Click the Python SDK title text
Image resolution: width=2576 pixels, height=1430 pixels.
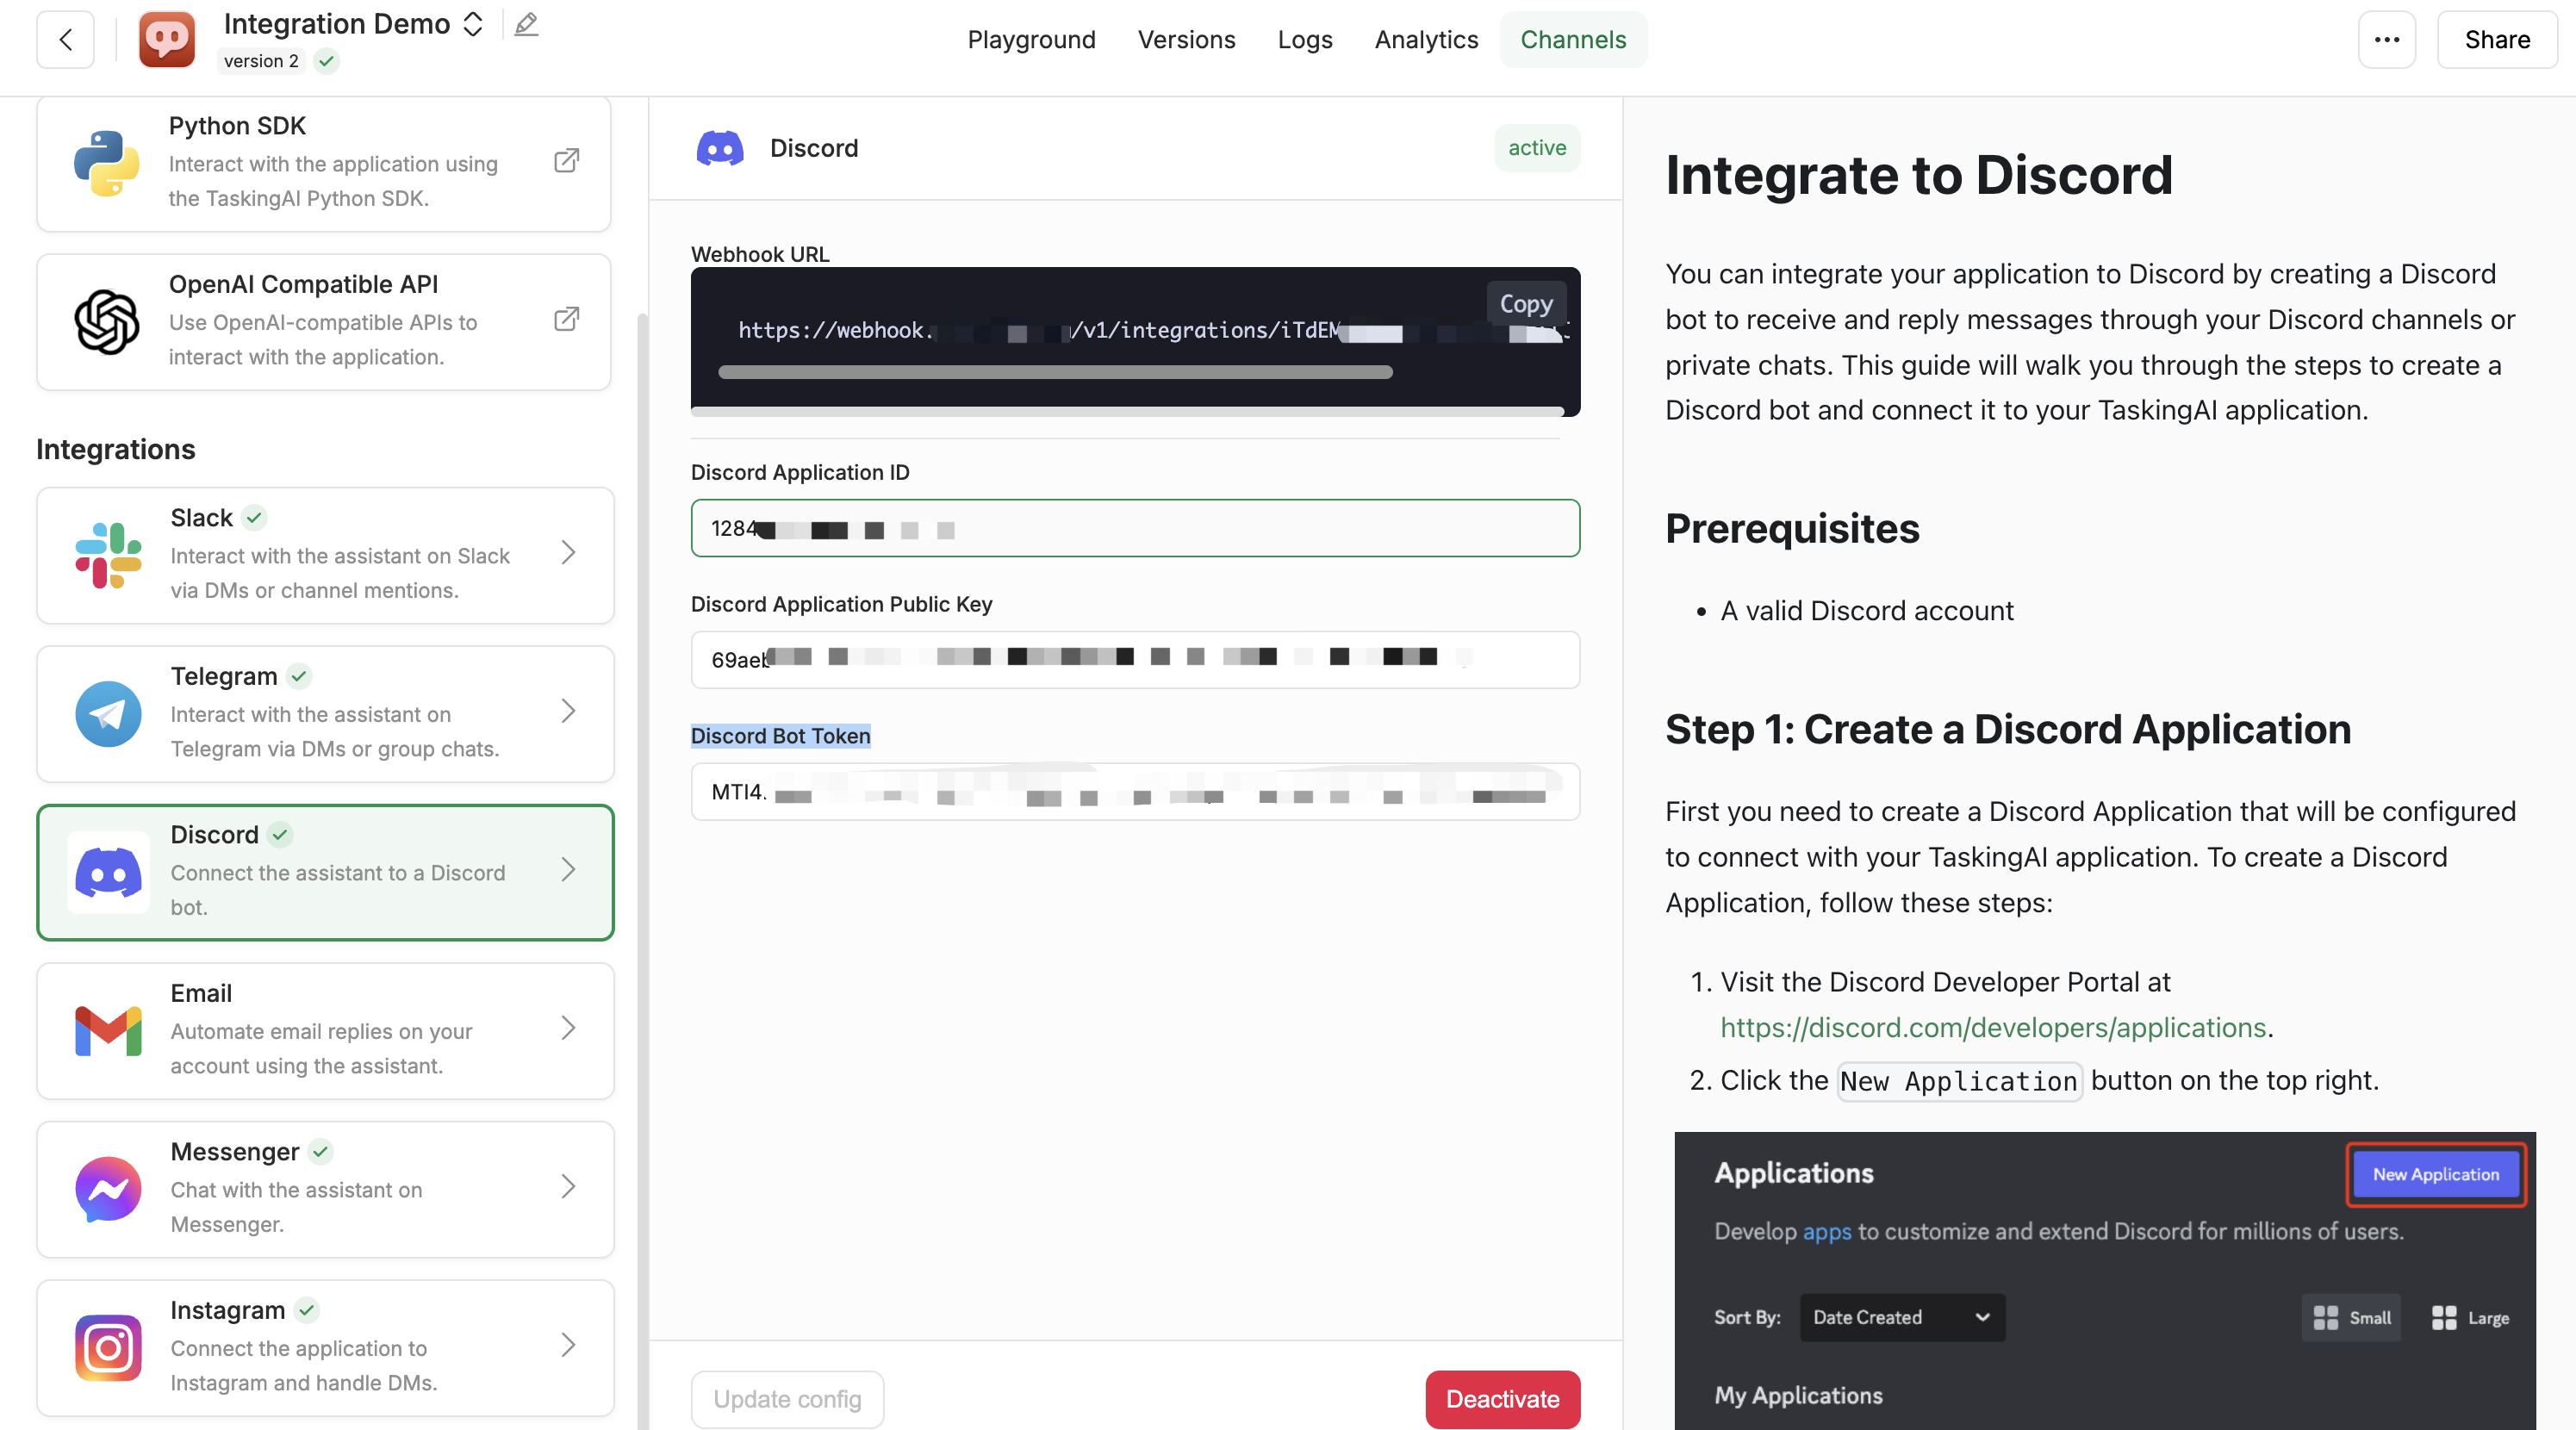[x=237, y=126]
